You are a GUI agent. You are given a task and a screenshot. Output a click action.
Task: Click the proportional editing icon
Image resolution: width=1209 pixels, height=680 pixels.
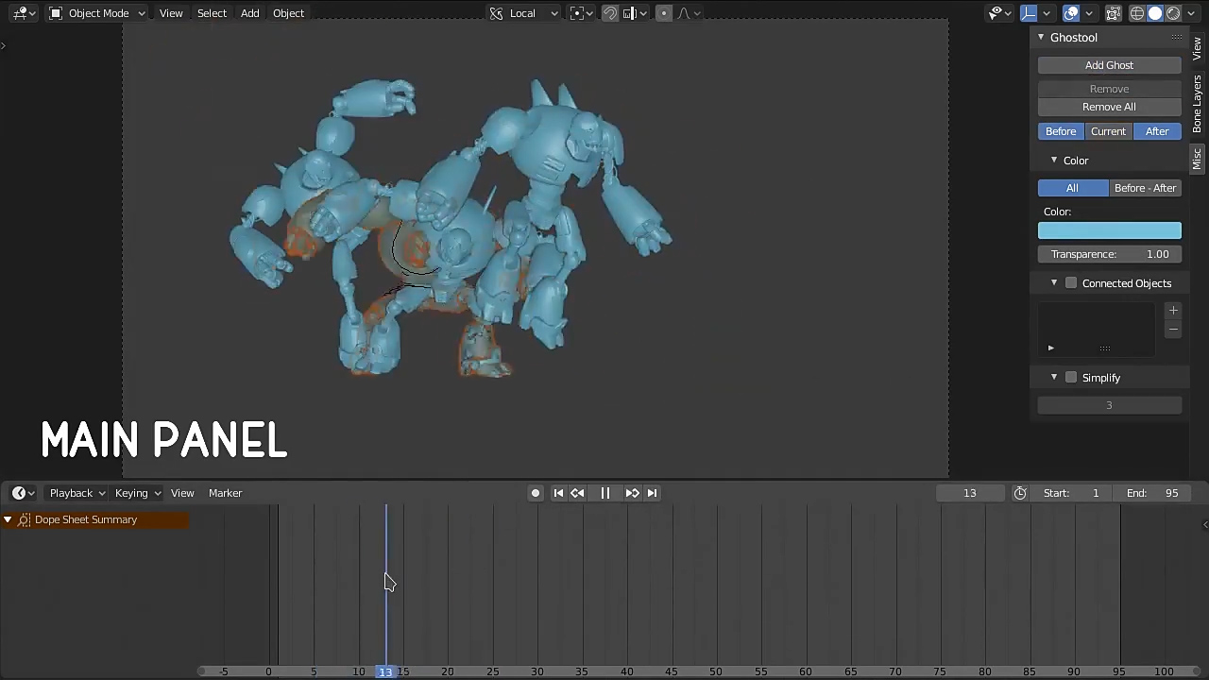point(664,13)
